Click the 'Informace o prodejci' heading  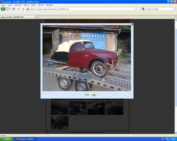[87, 132]
